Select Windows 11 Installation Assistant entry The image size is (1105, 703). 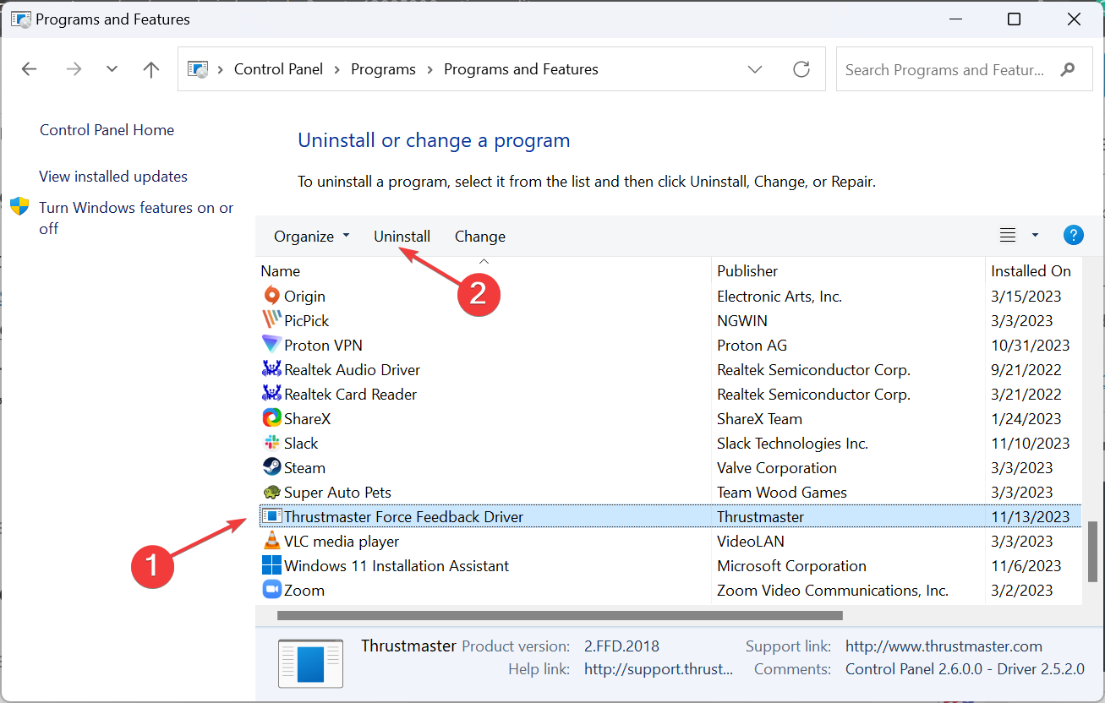pos(397,566)
